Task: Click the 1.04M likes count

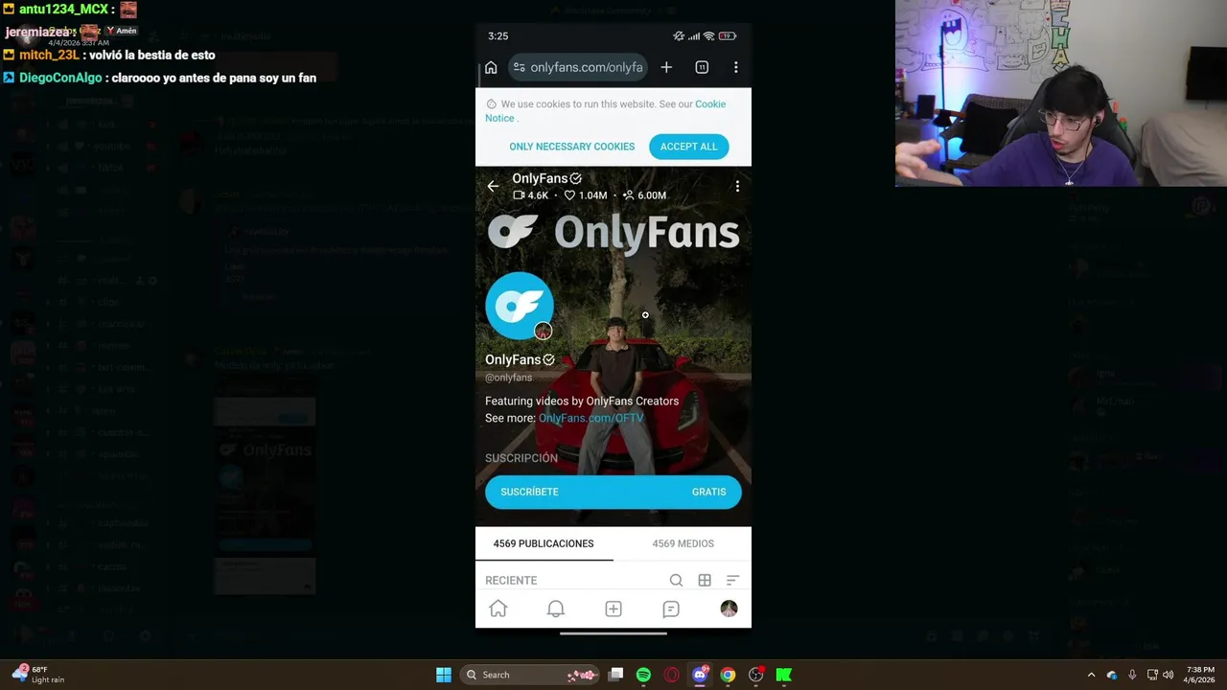Action: pyautogui.click(x=586, y=195)
